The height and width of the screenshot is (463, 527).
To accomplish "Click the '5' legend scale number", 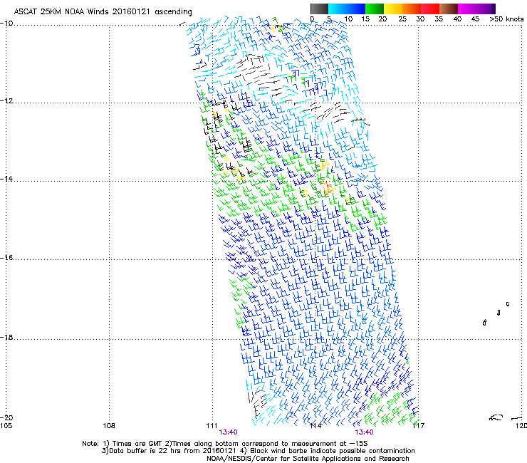I will coord(329,19).
